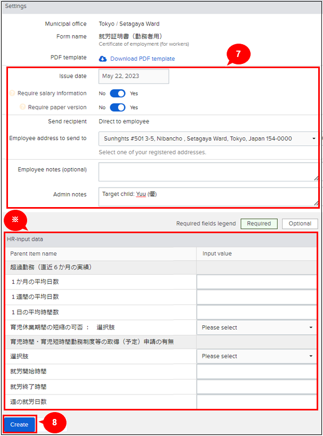Image resolution: width=323 pixels, height=436 pixels.
Task: Click help icon beside Require paper version
Action: 22,107
